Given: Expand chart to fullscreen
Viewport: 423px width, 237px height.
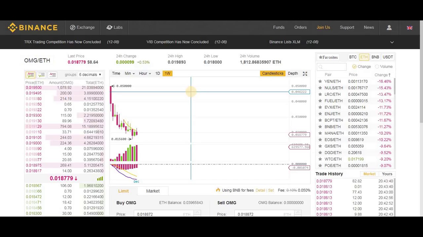Looking at the screenshot, I should pyautogui.click(x=305, y=74).
